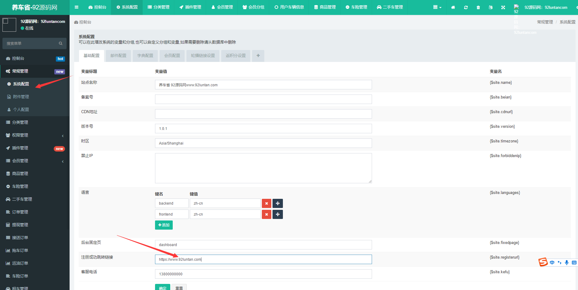Collapse 常规管理 sidebar group

[35, 71]
